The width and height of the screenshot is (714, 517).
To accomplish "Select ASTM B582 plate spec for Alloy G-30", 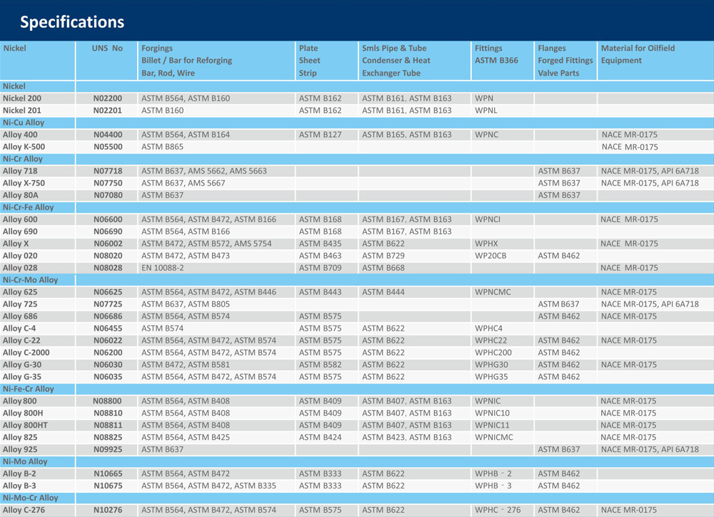I will [320, 365].
